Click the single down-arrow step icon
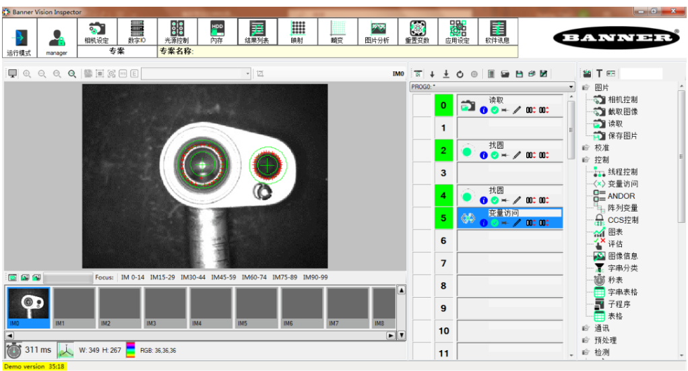This screenshot has height=371, width=688. [x=432, y=74]
